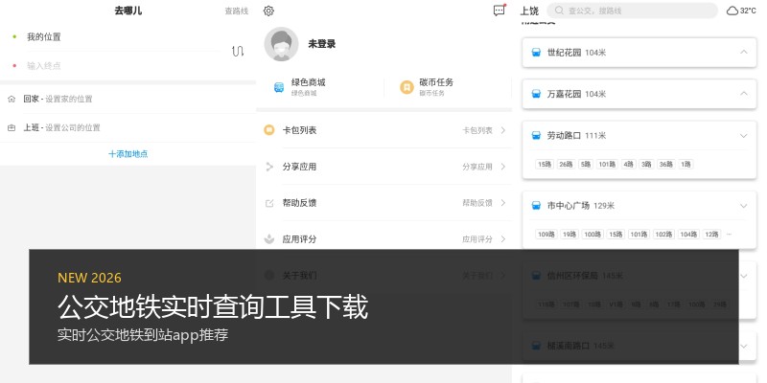This screenshot has height=383, width=767.
Task: Tap the 32°C temperature reading
Action: coord(748,11)
